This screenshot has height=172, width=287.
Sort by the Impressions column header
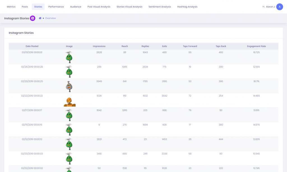point(99,46)
